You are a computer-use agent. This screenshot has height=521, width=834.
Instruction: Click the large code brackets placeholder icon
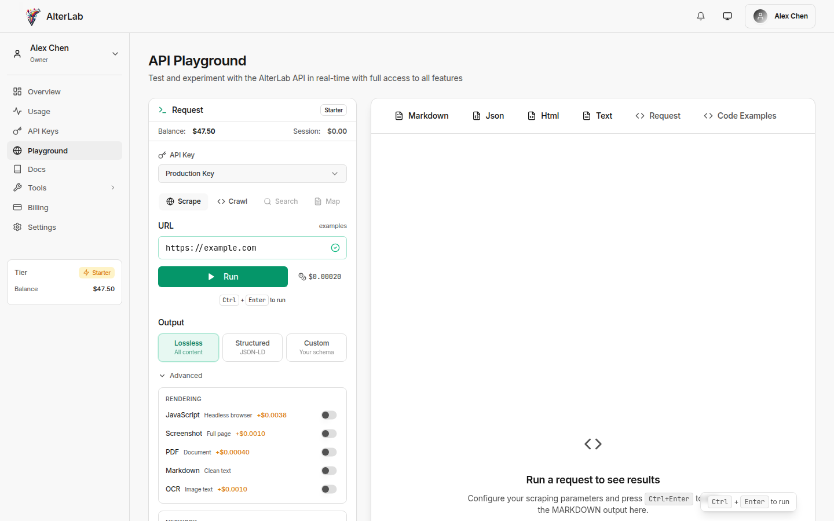(593, 444)
